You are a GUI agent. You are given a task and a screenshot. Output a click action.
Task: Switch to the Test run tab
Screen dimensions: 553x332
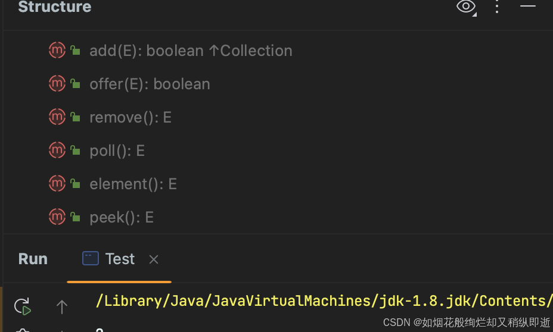point(108,259)
